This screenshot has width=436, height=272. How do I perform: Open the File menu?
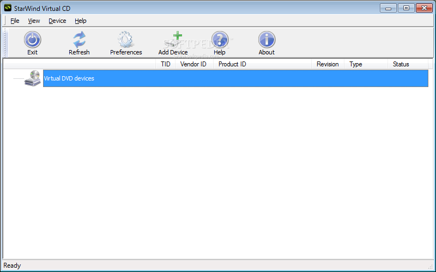(15, 21)
